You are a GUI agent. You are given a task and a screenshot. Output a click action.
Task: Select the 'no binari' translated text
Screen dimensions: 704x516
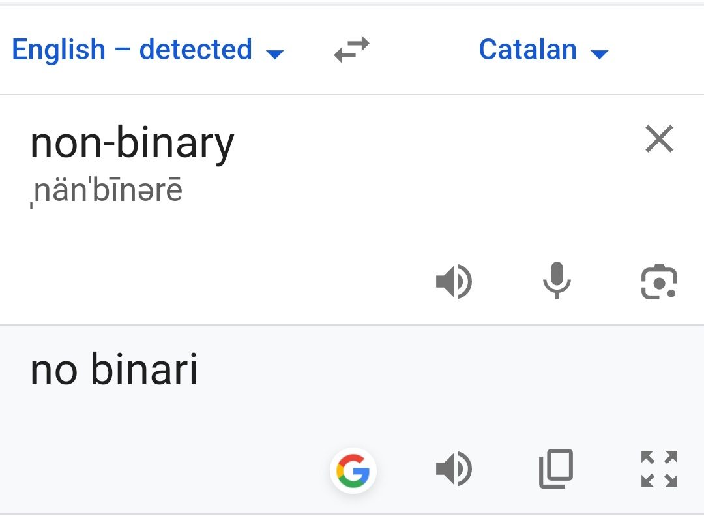click(x=114, y=370)
